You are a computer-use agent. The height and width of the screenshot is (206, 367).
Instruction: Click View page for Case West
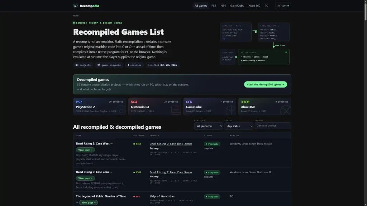tap(85, 150)
